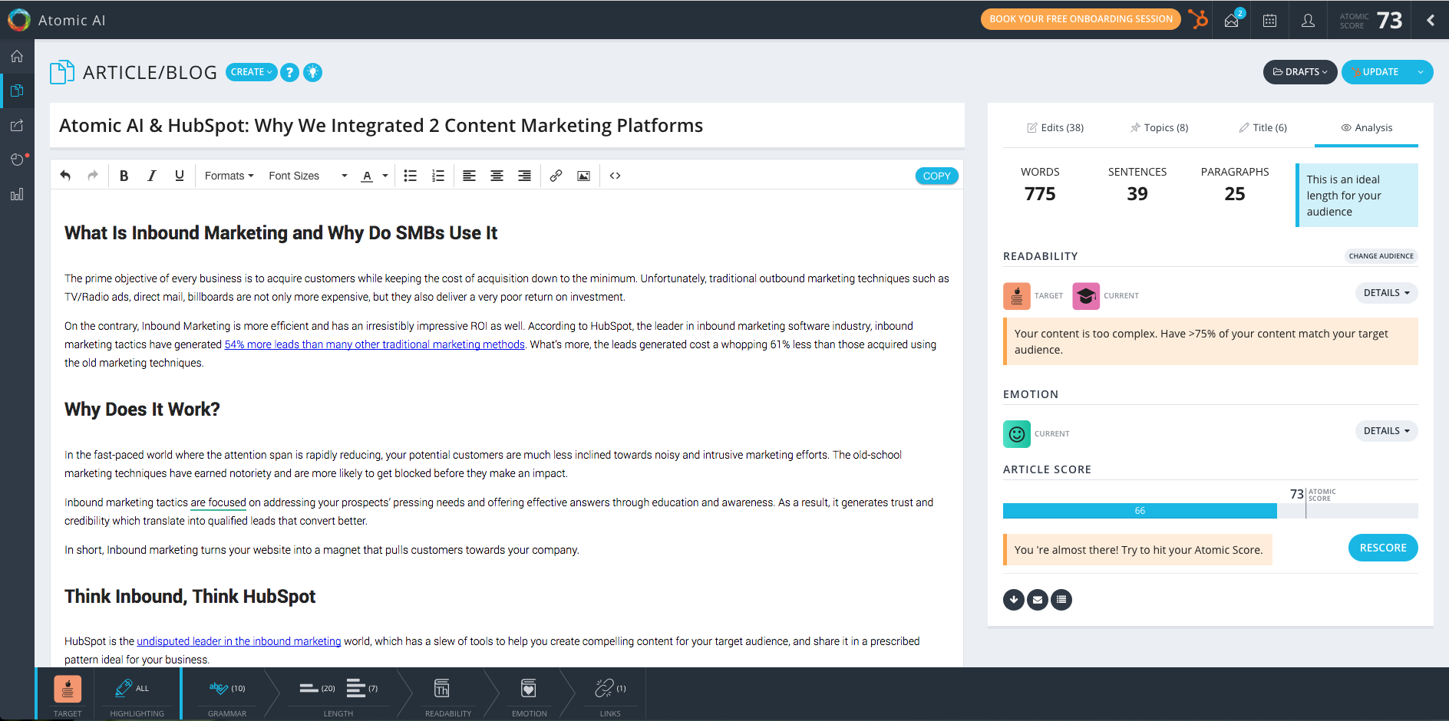The width and height of the screenshot is (1449, 721).
Task: Switch to the Edits (38) tab
Action: (1055, 127)
